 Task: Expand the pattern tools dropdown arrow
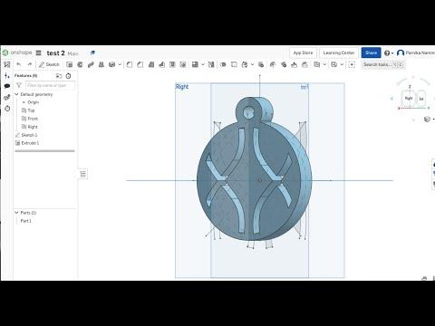[x=203, y=64]
